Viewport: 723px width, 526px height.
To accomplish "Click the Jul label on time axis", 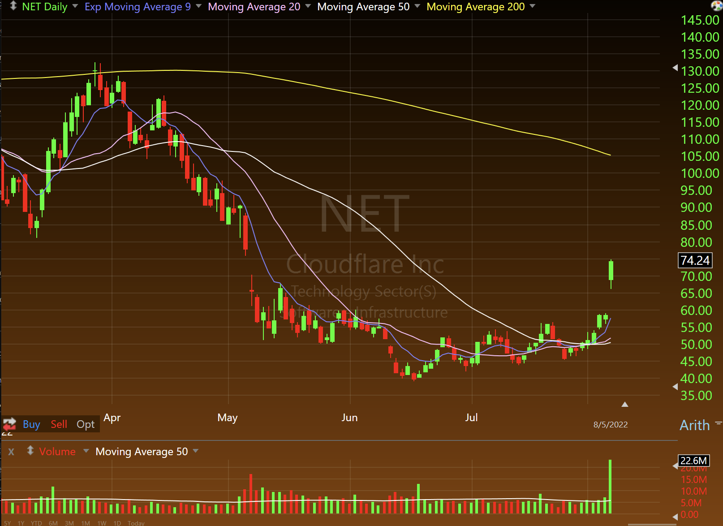I will (x=471, y=418).
